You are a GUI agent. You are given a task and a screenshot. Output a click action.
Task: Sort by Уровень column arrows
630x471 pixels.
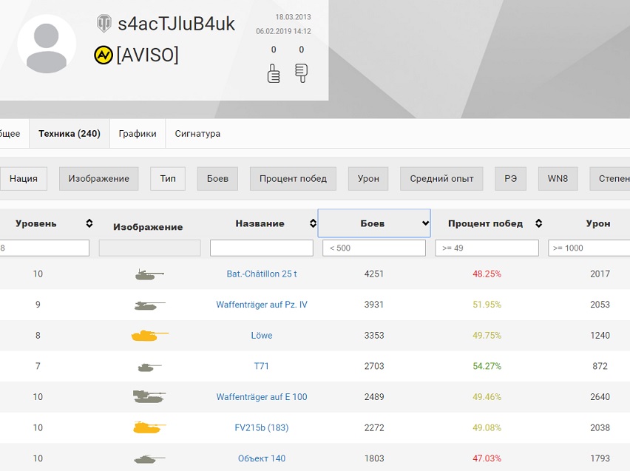tap(89, 223)
